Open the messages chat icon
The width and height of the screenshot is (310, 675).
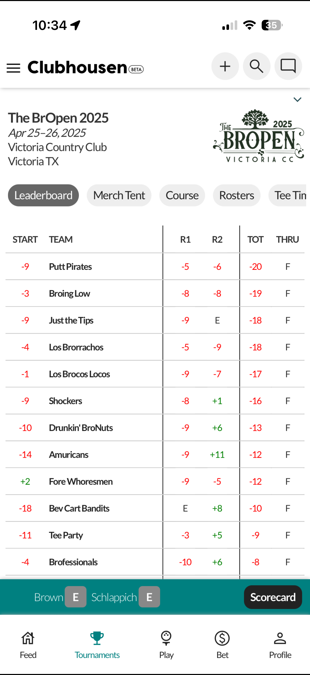tap(288, 66)
